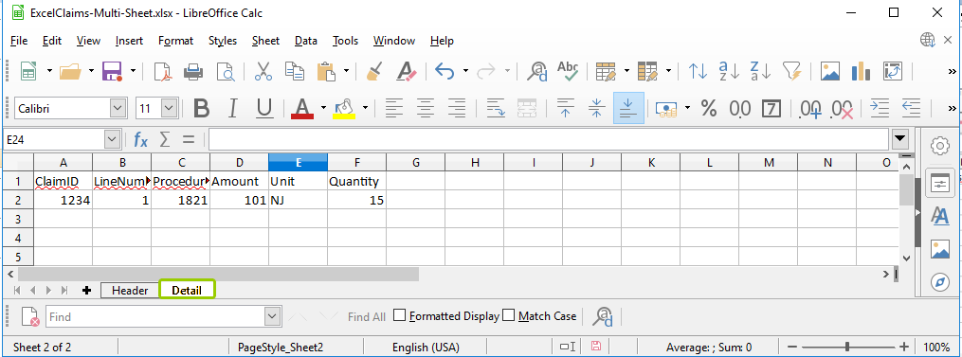Select column F header
Viewport: 962px width, 357px height.
357,163
